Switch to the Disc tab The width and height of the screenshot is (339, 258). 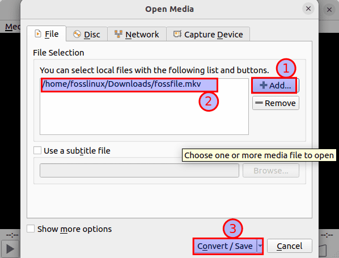(x=87, y=34)
